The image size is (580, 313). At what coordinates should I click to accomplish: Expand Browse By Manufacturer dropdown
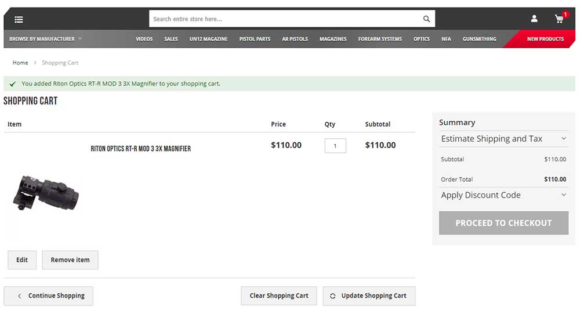click(45, 39)
